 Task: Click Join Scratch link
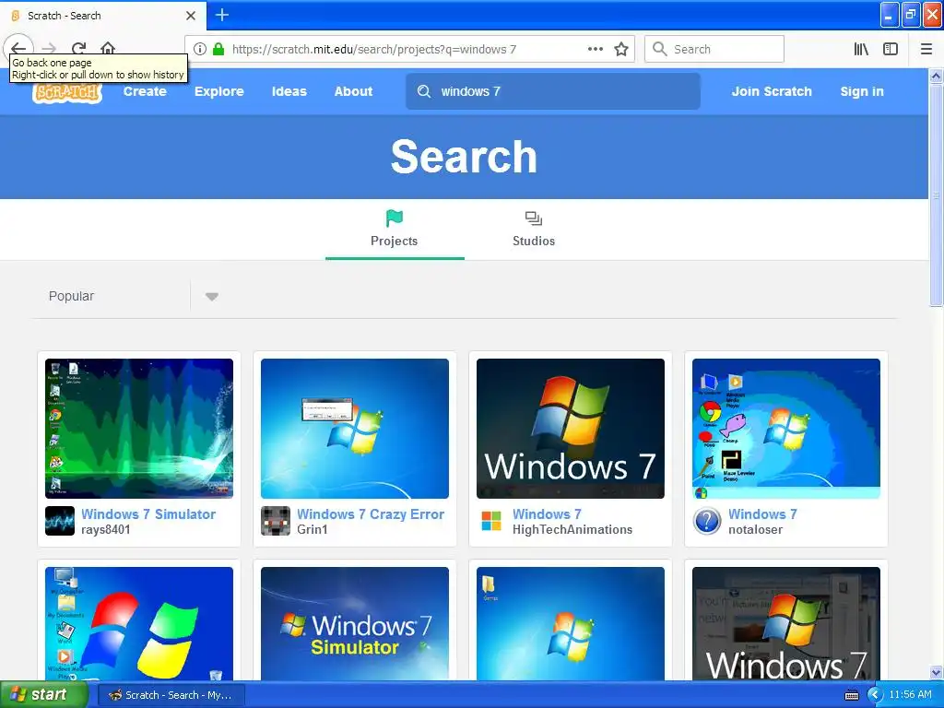[x=772, y=91]
